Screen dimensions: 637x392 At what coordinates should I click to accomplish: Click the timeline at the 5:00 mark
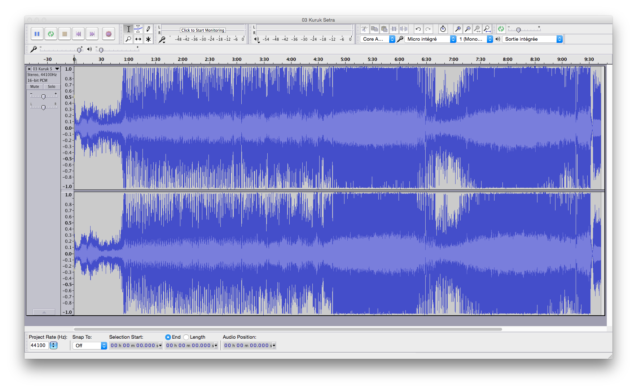tap(345, 59)
